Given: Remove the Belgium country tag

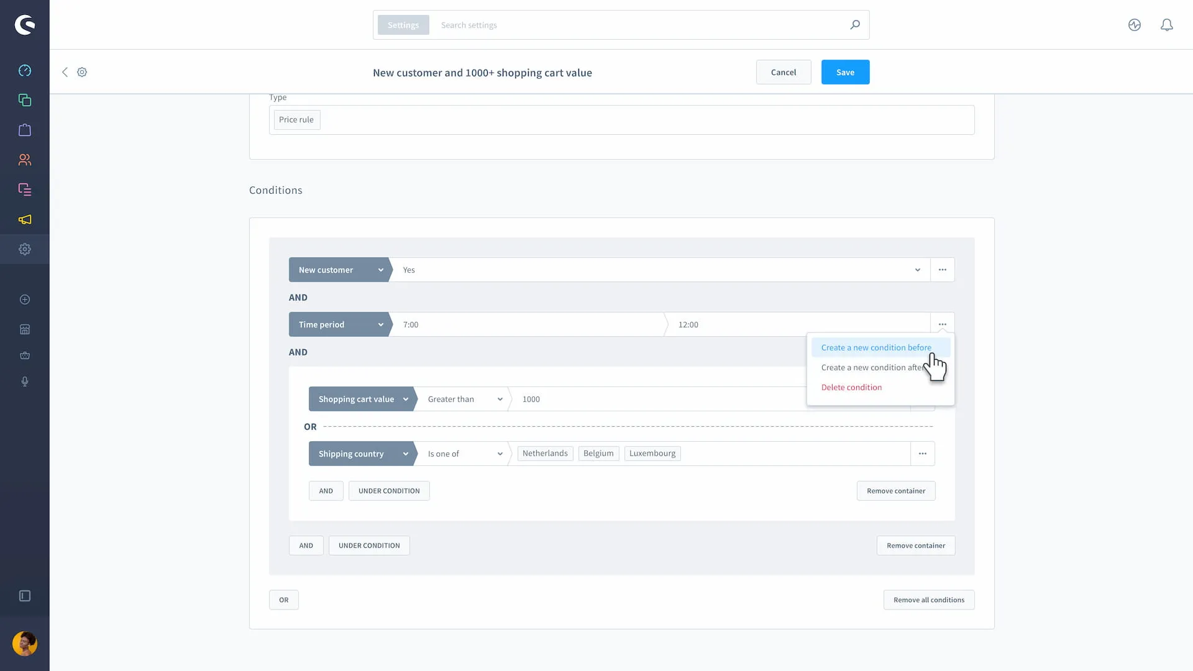Looking at the screenshot, I should [598, 453].
